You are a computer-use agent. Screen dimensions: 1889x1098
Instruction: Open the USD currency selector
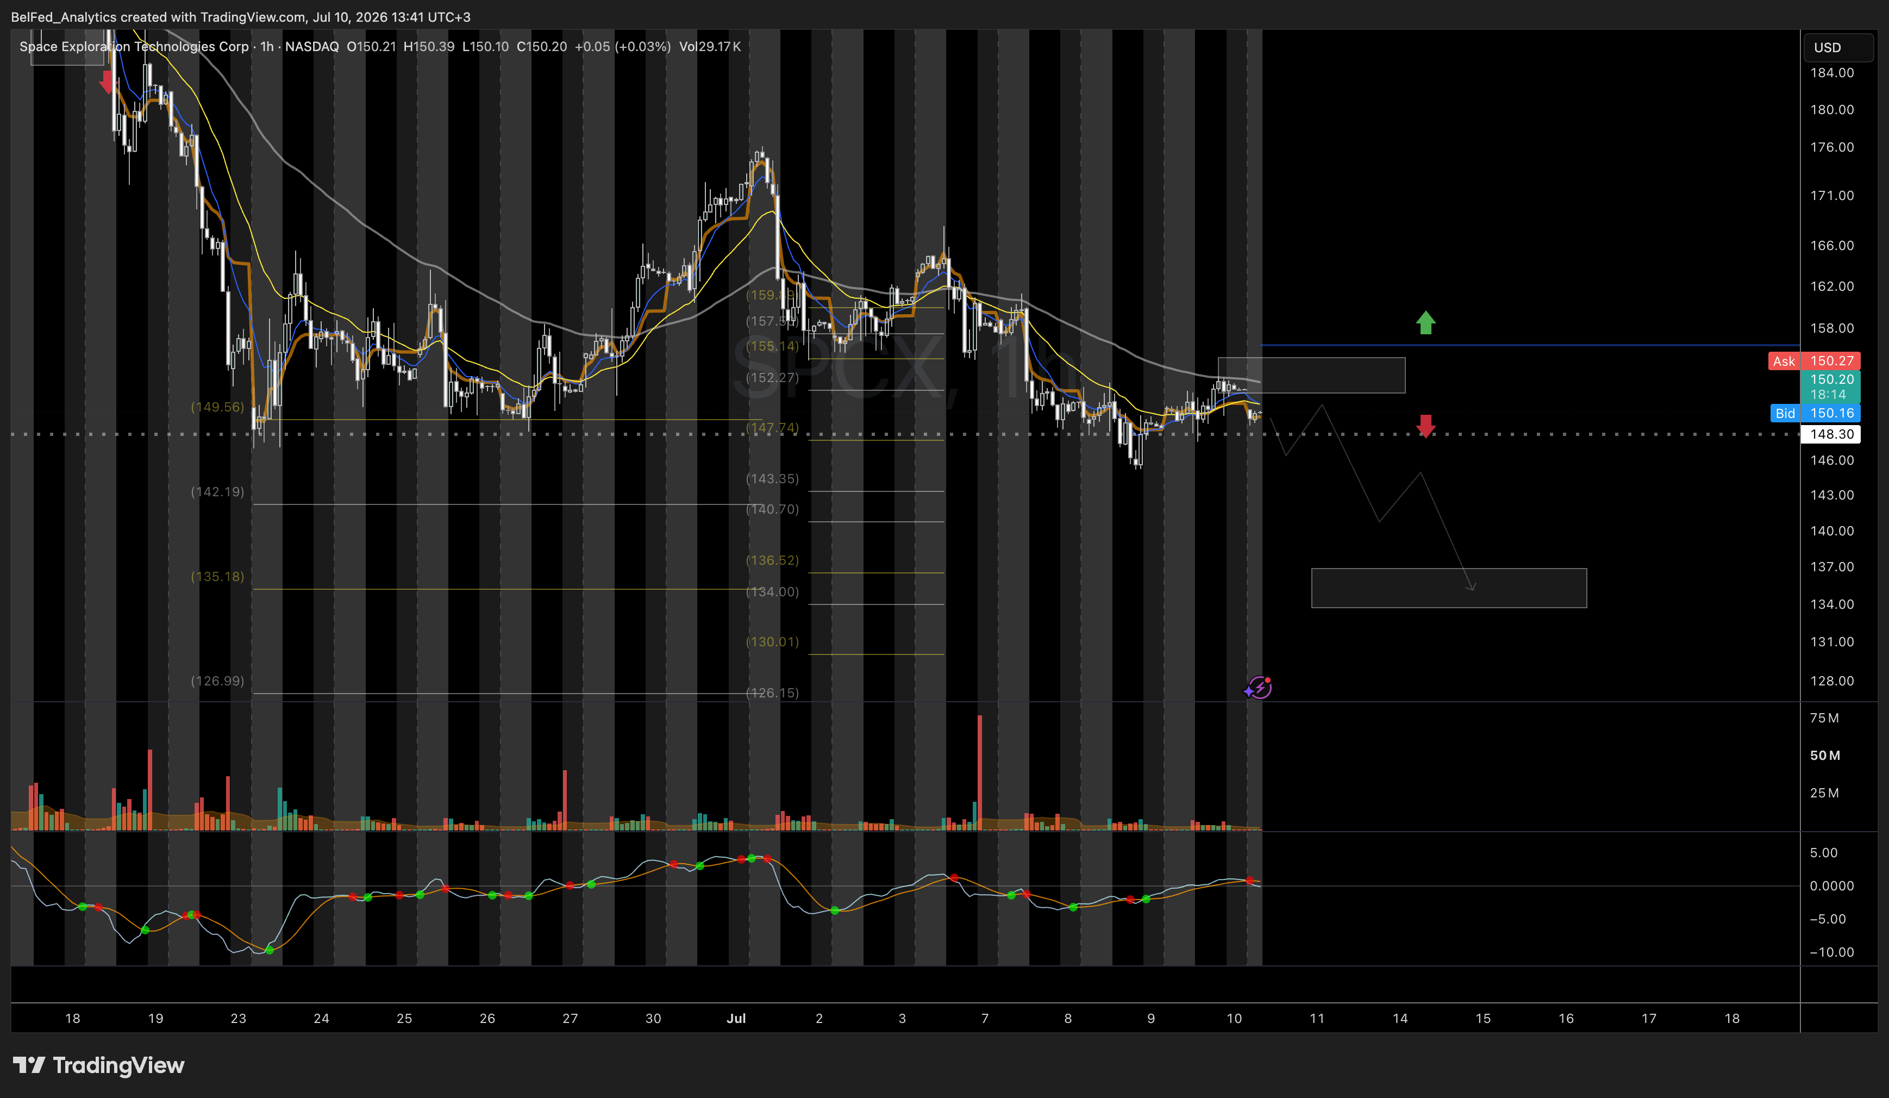pyautogui.click(x=1837, y=47)
